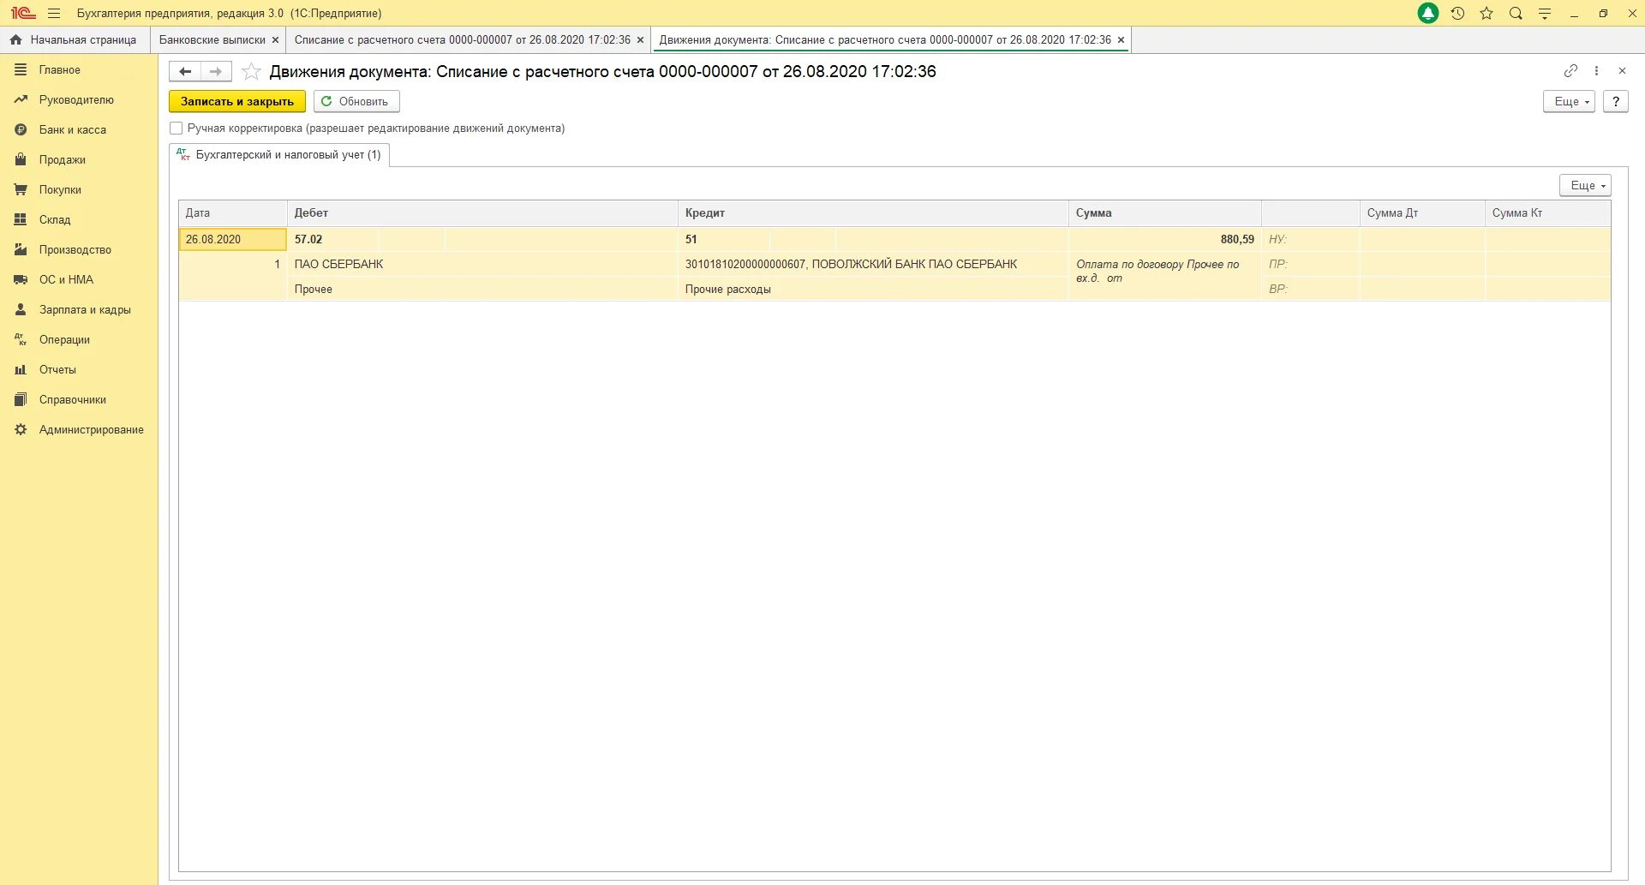Click the Дата column header
This screenshot has width=1645, height=885.
(x=232, y=213)
